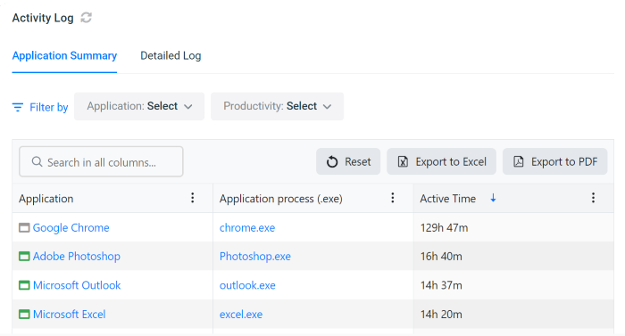Viewport: 625px width, 336px height.
Task: Open the Application process column options menu
Action: (x=393, y=198)
